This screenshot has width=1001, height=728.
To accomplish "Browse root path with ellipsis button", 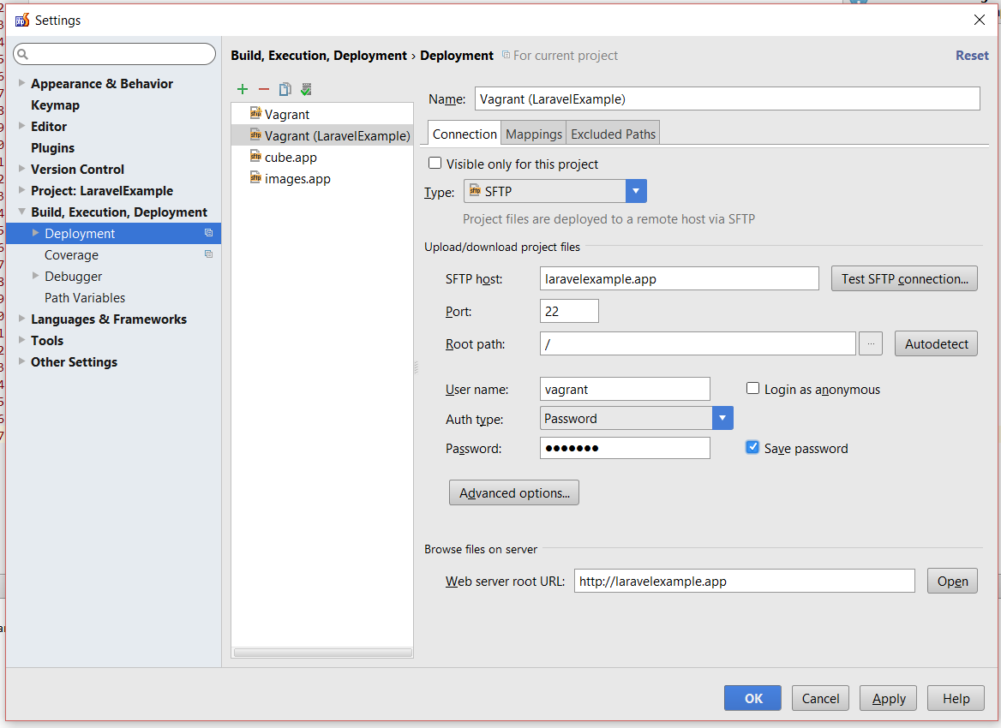I will 871,344.
